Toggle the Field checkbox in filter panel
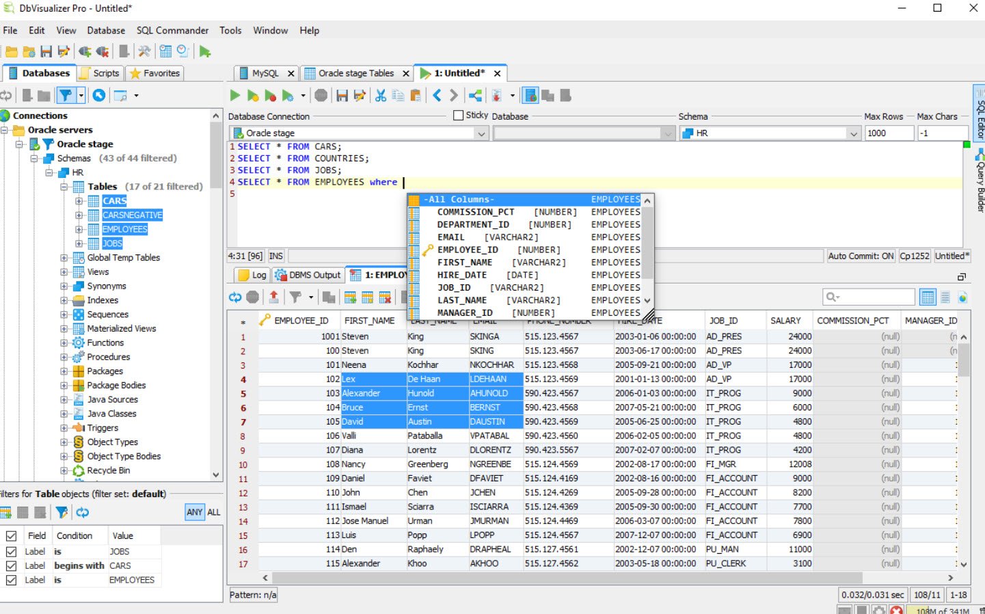 12,535
